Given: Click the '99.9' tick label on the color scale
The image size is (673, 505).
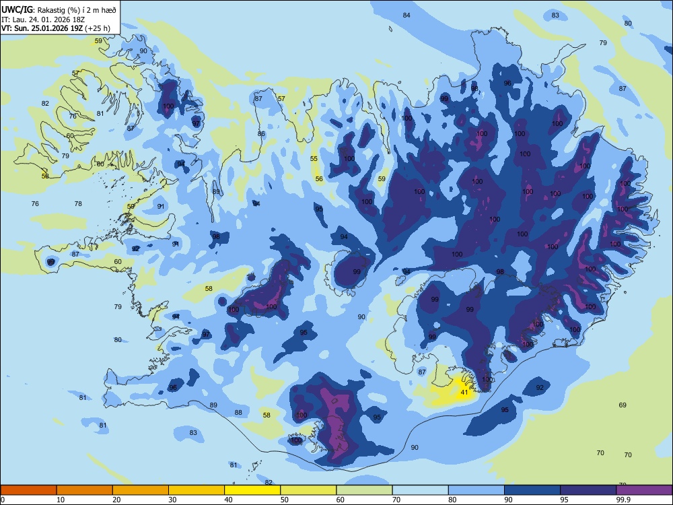Looking at the screenshot, I should point(623,500).
